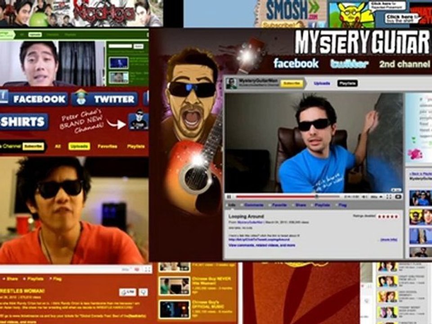
Task: Click the TWITTER button on the red channel
Action: [105, 99]
